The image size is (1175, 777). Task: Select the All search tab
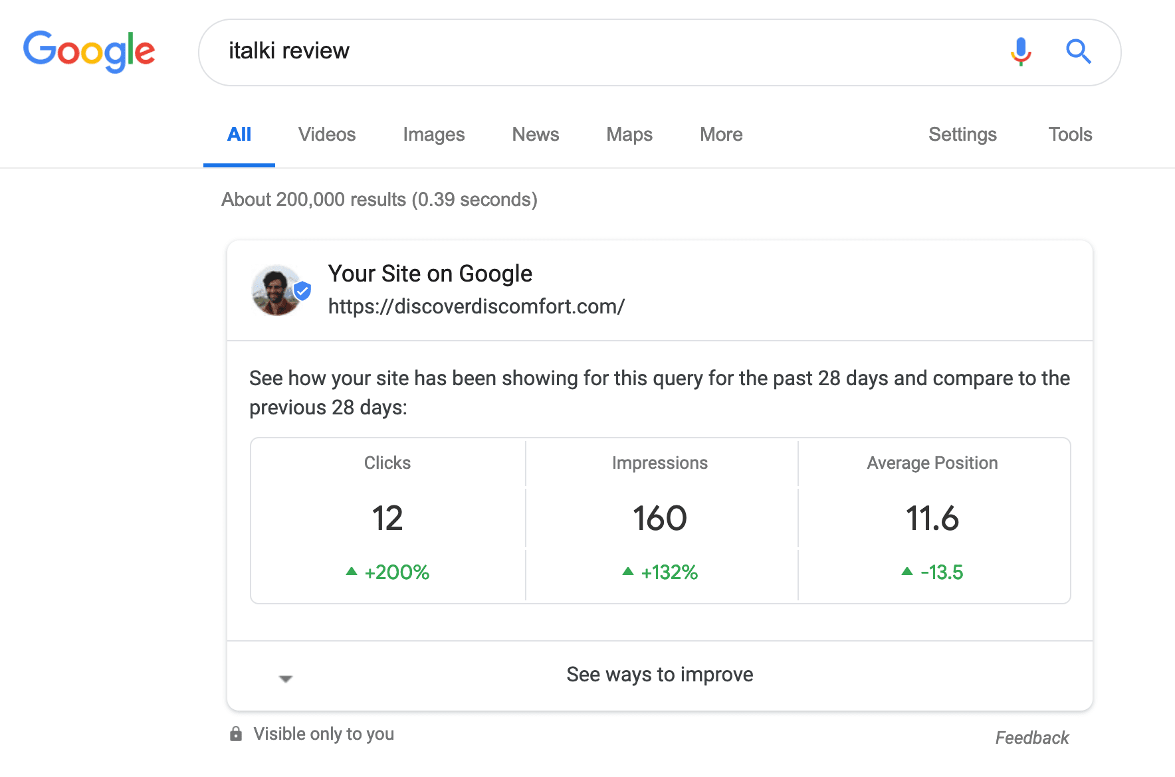tap(239, 135)
